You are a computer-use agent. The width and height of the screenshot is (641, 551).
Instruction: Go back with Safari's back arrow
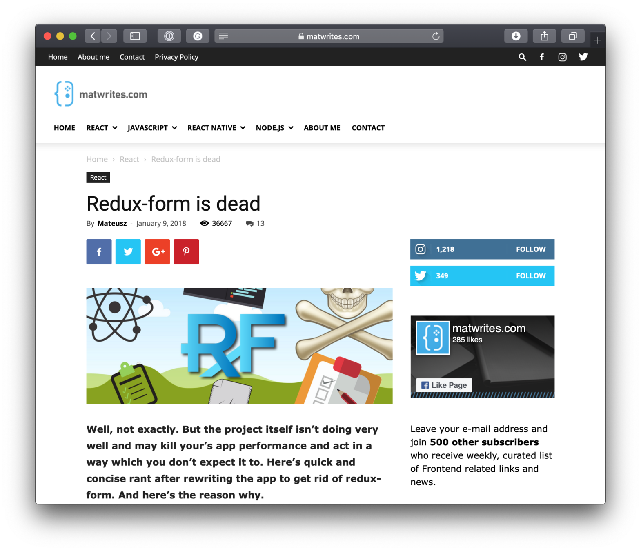pos(93,36)
